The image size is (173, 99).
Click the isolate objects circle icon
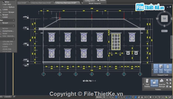(x=163, y=97)
